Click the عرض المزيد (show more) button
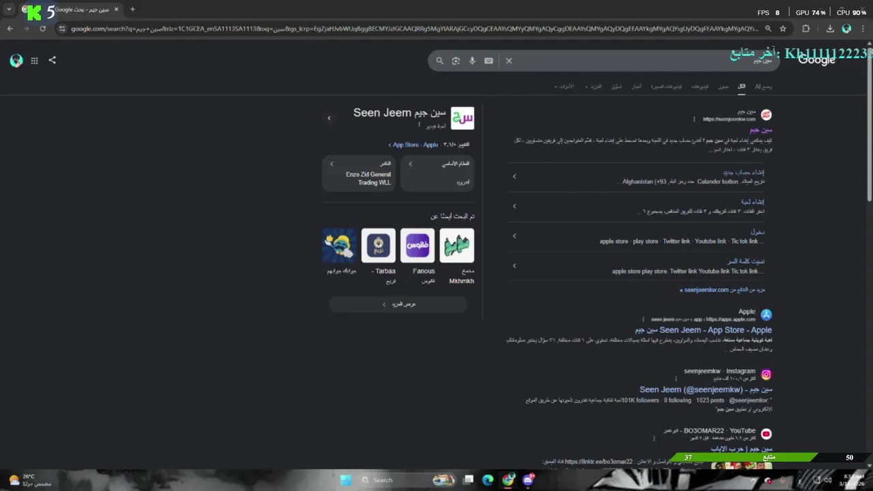This screenshot has width=873, height=491. tap(398, 304)
